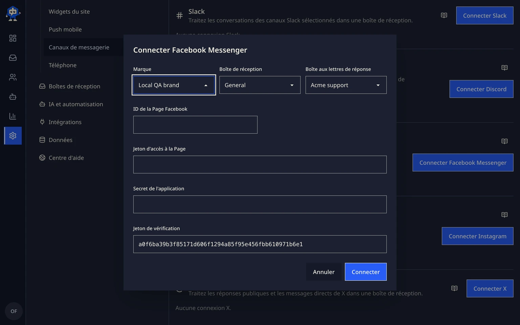Viewport: 520px width, 325px height.
Task: Click the Connecter Slack button
Action: (485, 16)
